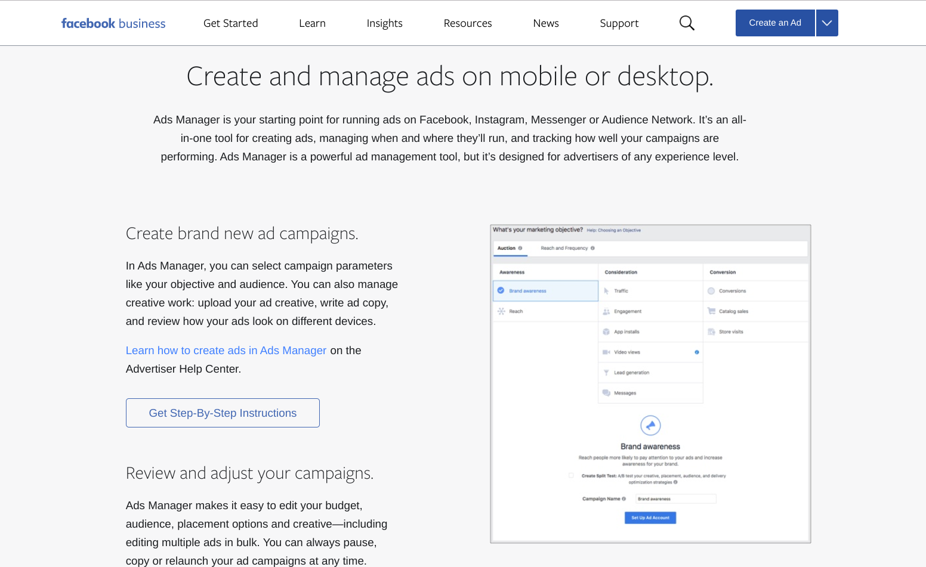
Task: Click the Catalog sales cart icon in preview
Action: tap(711, 311)
